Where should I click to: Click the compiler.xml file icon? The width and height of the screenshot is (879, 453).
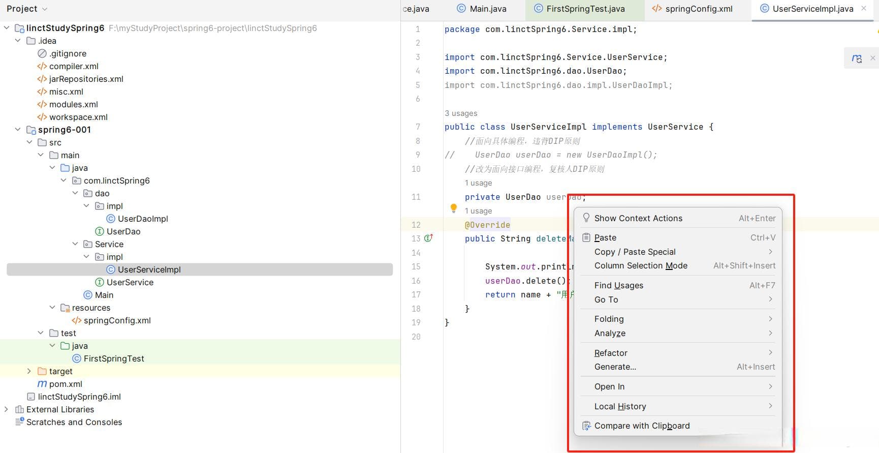click(42, 66)
